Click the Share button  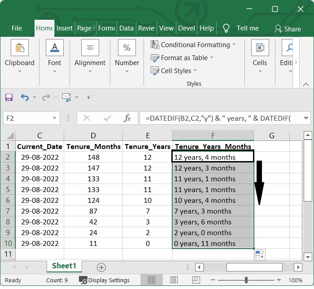[288, 29]
